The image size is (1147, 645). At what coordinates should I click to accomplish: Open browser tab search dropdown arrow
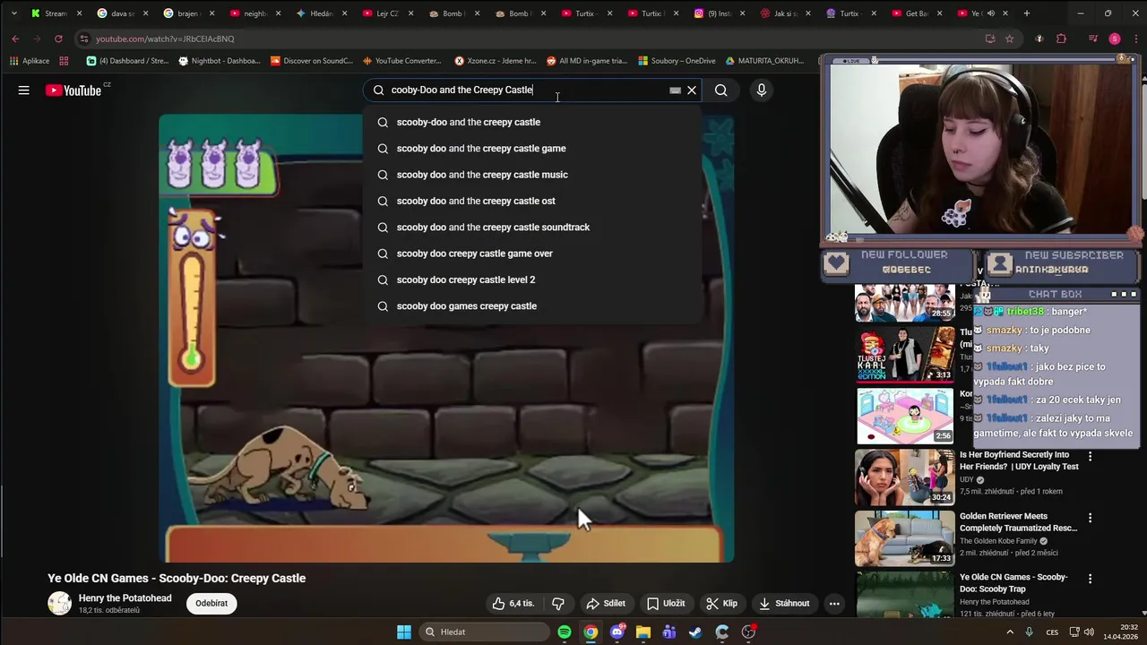(x=13, y=13)
